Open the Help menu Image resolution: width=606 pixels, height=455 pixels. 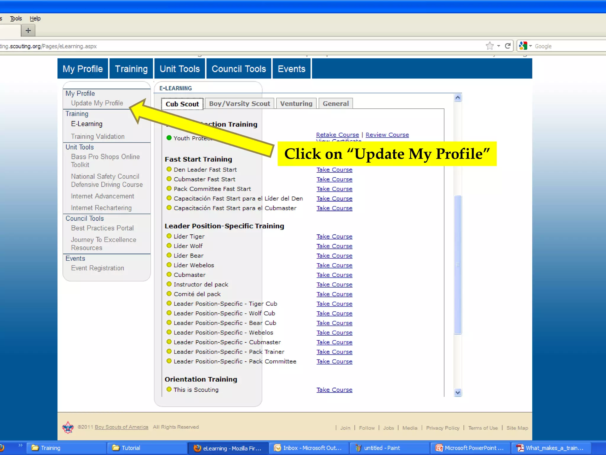[35, 18]
